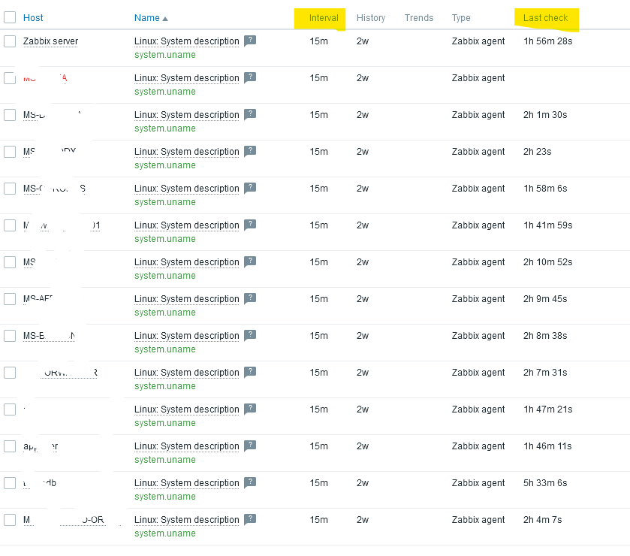This screenshot has width=630, height=556.
Task: Tick checkbox for row with 5h 33m 6s
Action: [10, 483]
